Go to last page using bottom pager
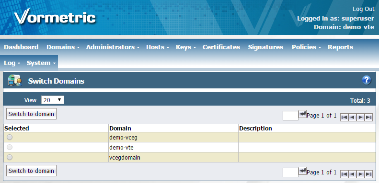Screen dimensions: 379x183 368,174
